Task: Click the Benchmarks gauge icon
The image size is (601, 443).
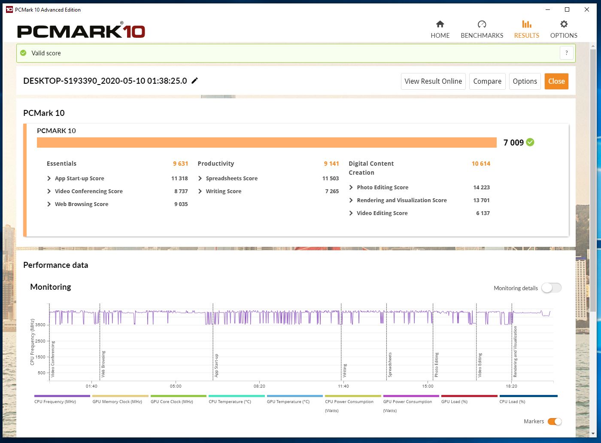Action: click(482, 24)
